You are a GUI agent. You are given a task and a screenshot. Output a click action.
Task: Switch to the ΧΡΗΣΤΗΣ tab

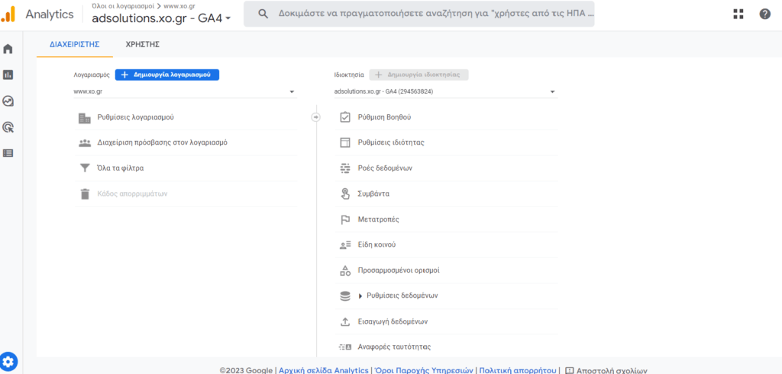[x=143, y=44]
